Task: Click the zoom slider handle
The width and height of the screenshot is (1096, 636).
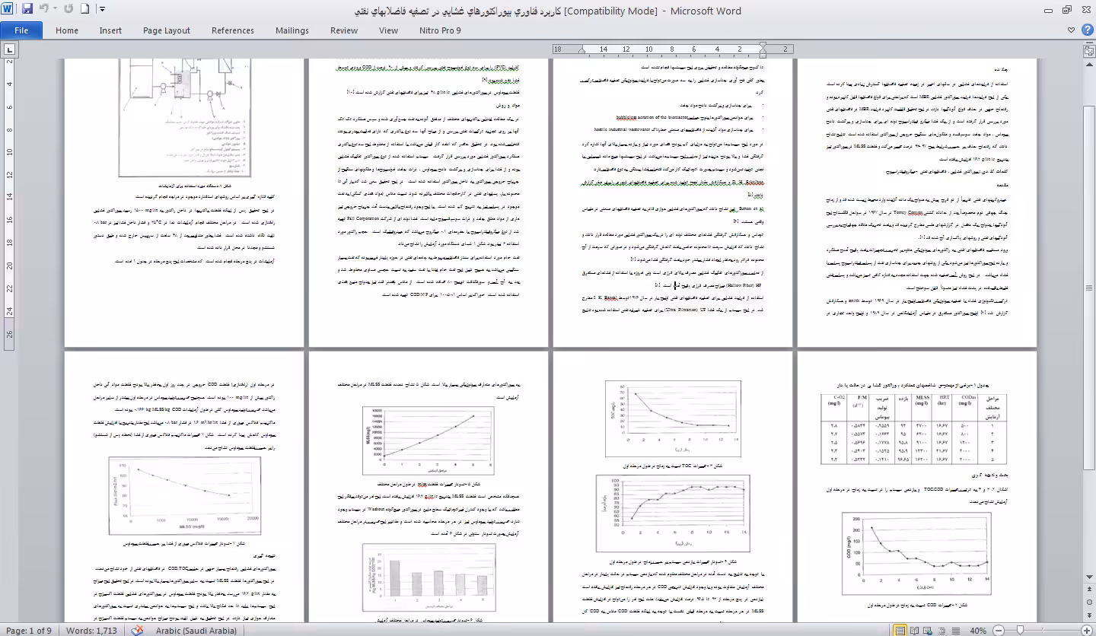Action: point(1018,630)
